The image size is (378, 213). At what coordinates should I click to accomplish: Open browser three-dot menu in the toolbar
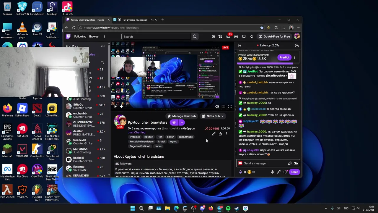[298, 28]
